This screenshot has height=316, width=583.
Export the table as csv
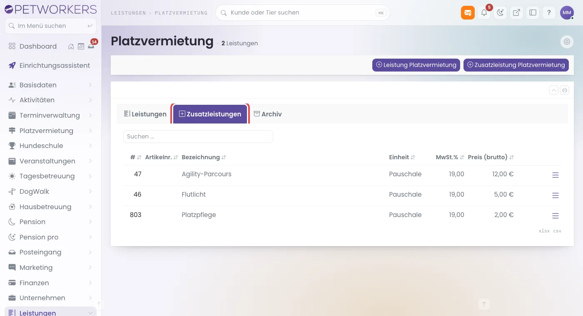tap(557, 231)
